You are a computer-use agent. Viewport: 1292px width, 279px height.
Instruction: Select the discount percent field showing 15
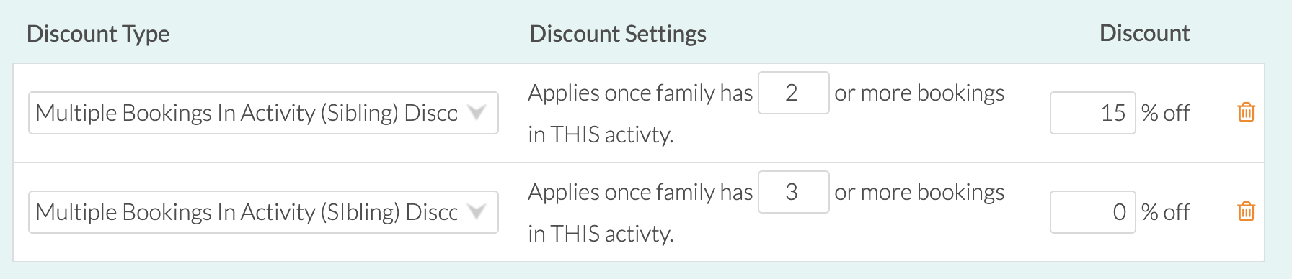point(1093,113)
